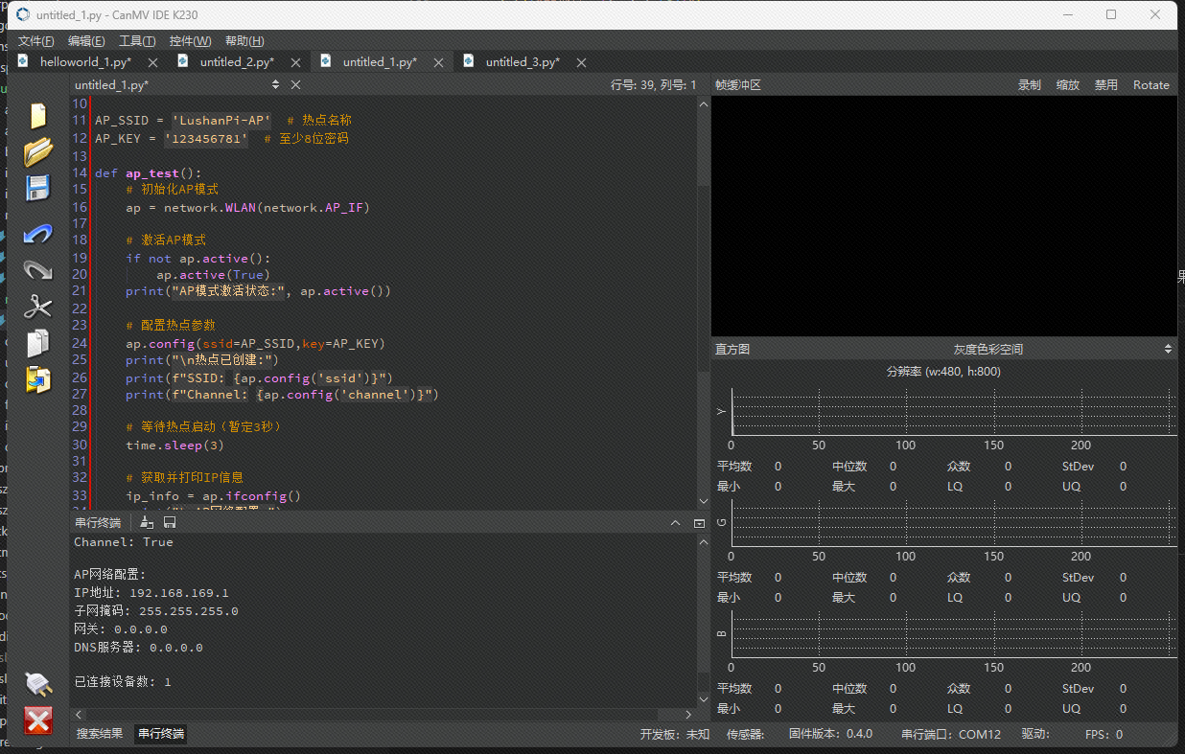
Task: Click the 分辨率 (w:480, h:800) label
Action: pos(943,371)
